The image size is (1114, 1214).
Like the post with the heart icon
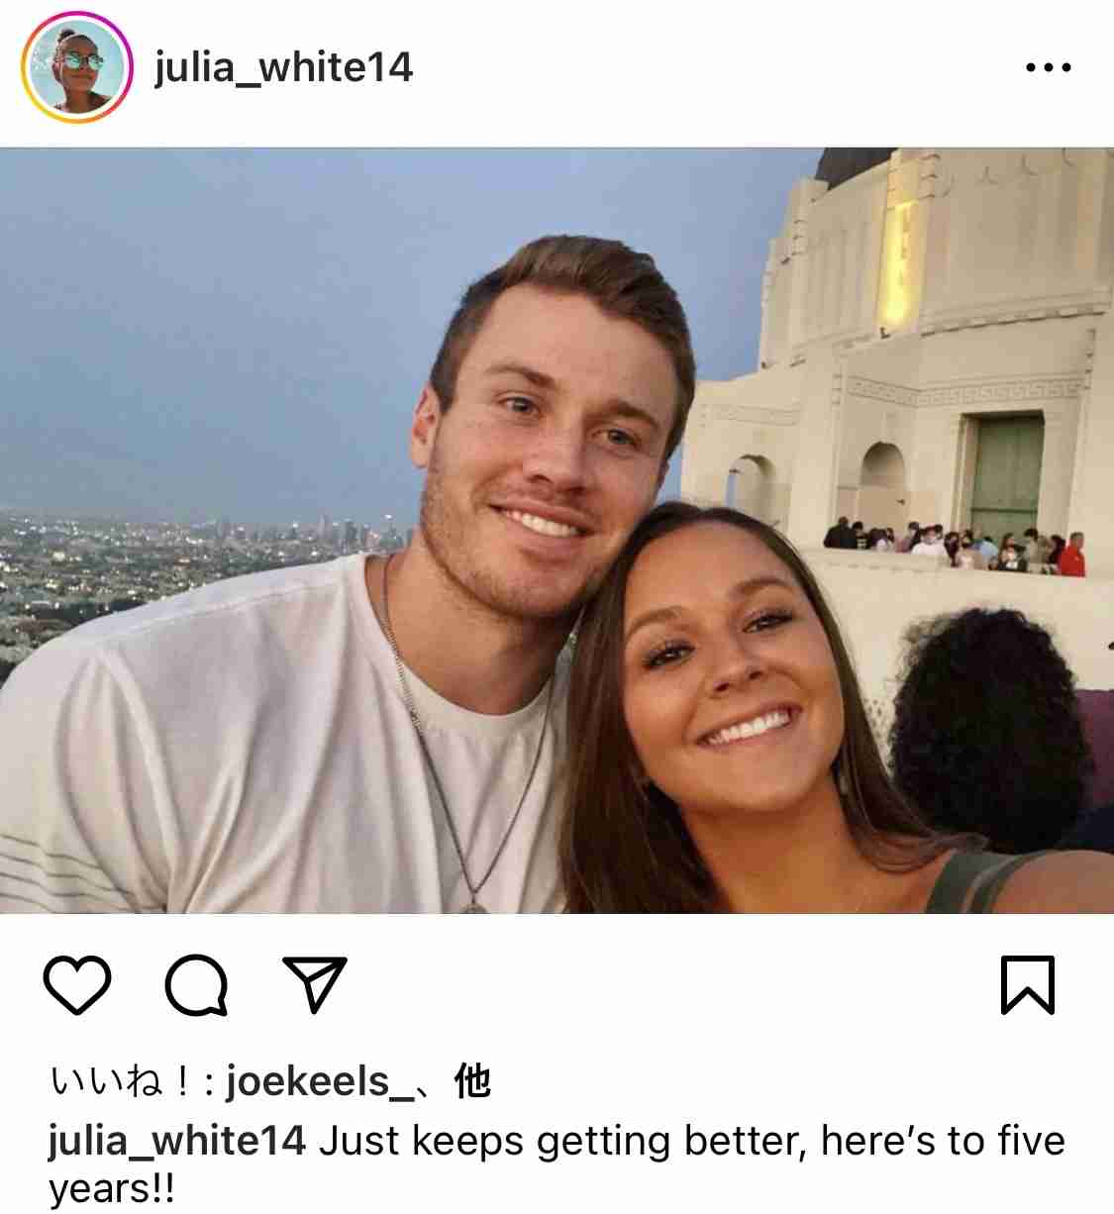pos(77,985)
